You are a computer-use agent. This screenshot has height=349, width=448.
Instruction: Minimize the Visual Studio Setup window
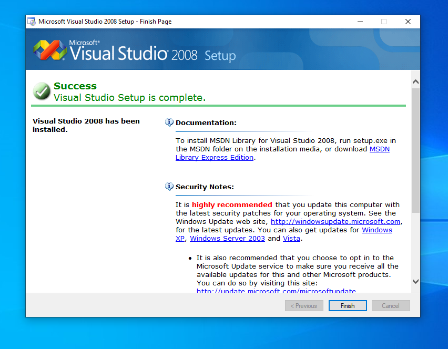[360, 22]
